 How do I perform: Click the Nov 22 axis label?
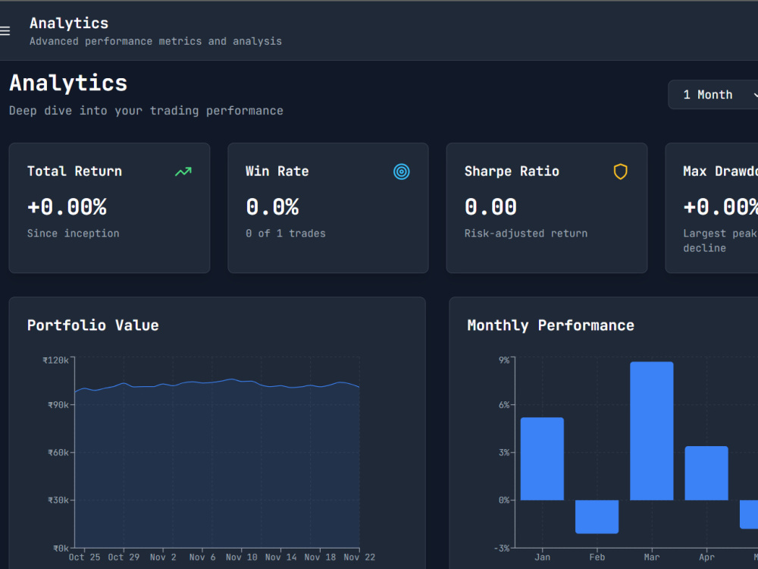pos(359,558)
